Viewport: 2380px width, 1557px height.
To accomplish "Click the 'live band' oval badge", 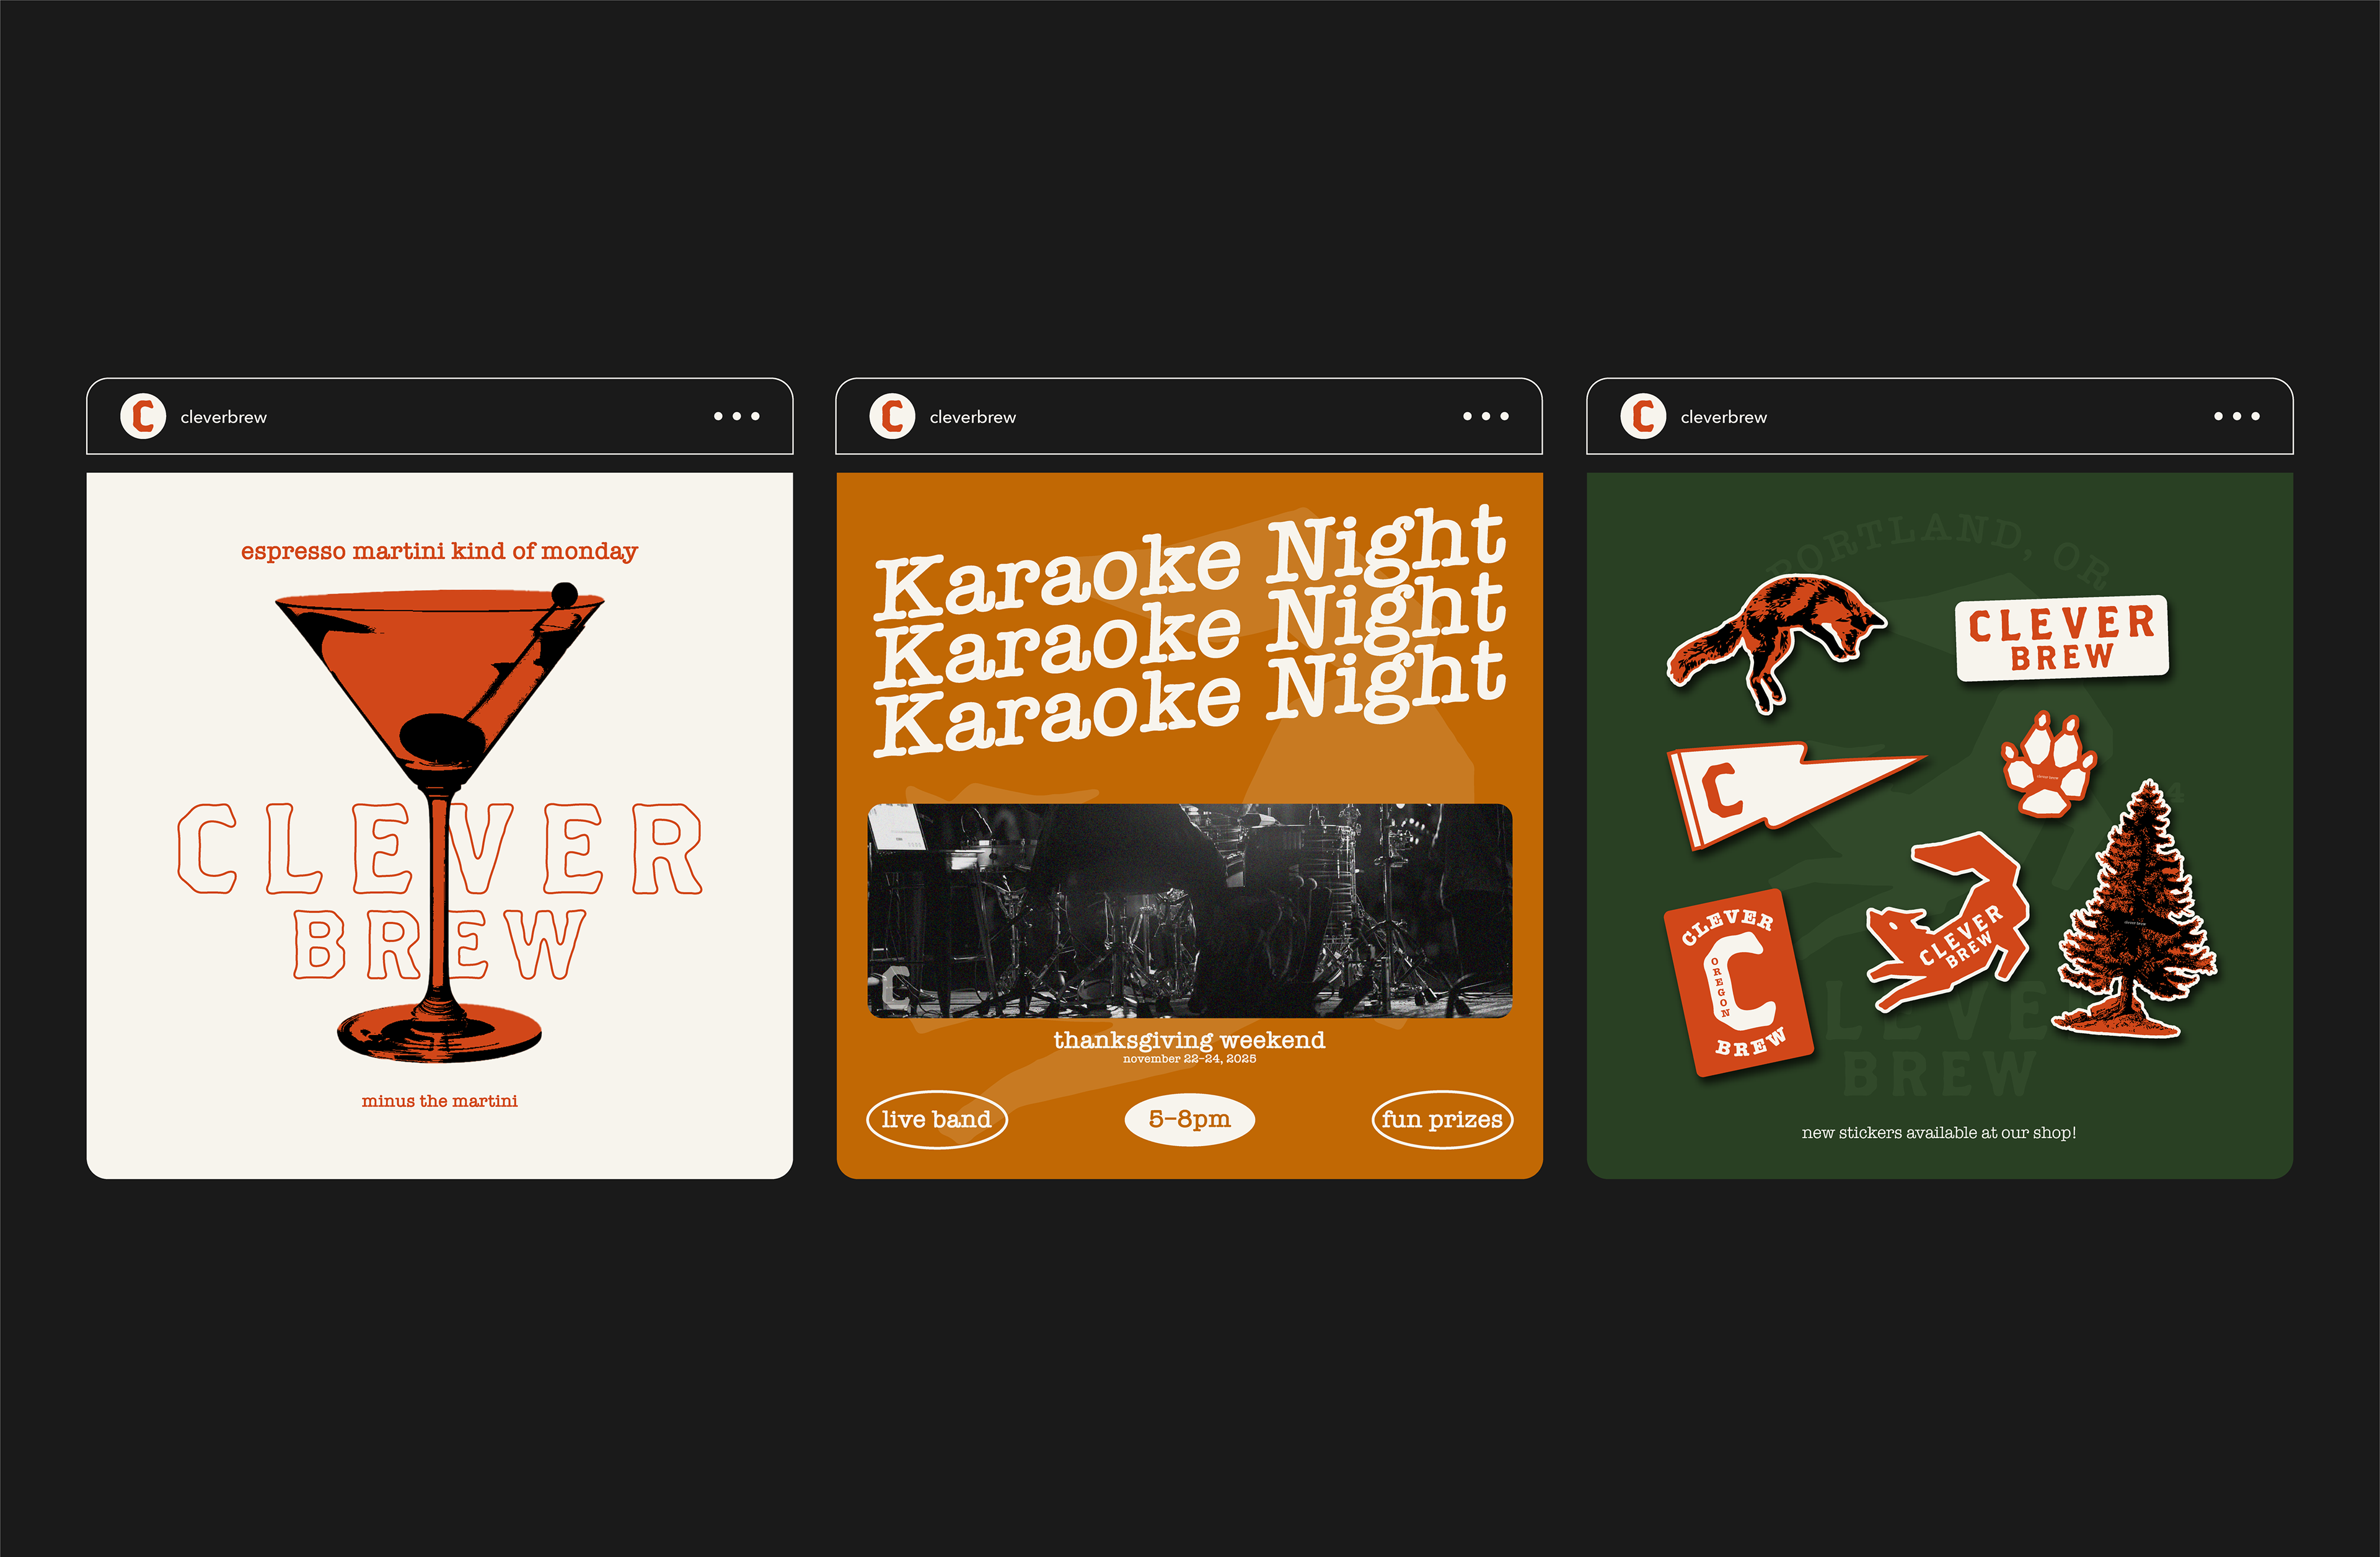I will (x=937, y=1119).
